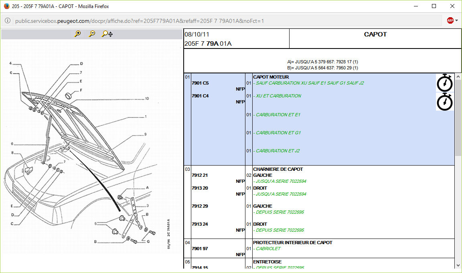Select part number 7913 24
The image size is (462, 273).
coord(200,224)
